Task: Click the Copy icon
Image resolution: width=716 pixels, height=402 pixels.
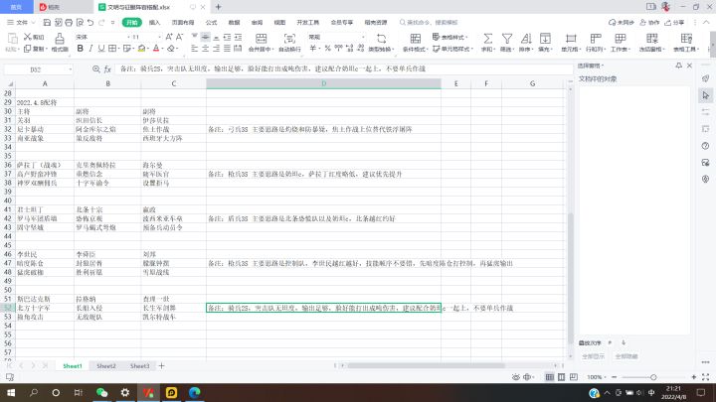Action: tap(28, 49)
